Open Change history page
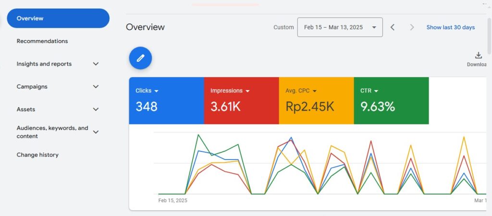 tap(37, 155)
